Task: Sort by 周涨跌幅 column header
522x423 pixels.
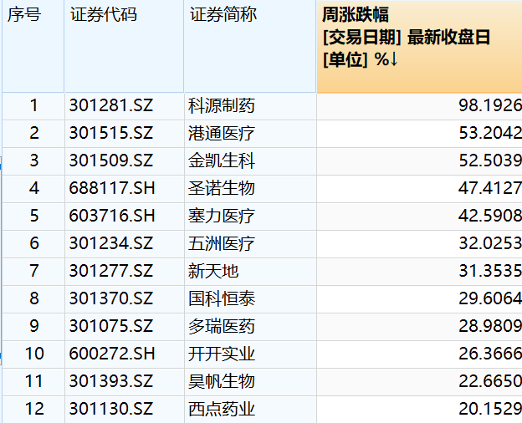Action: [x=419, y=46]
